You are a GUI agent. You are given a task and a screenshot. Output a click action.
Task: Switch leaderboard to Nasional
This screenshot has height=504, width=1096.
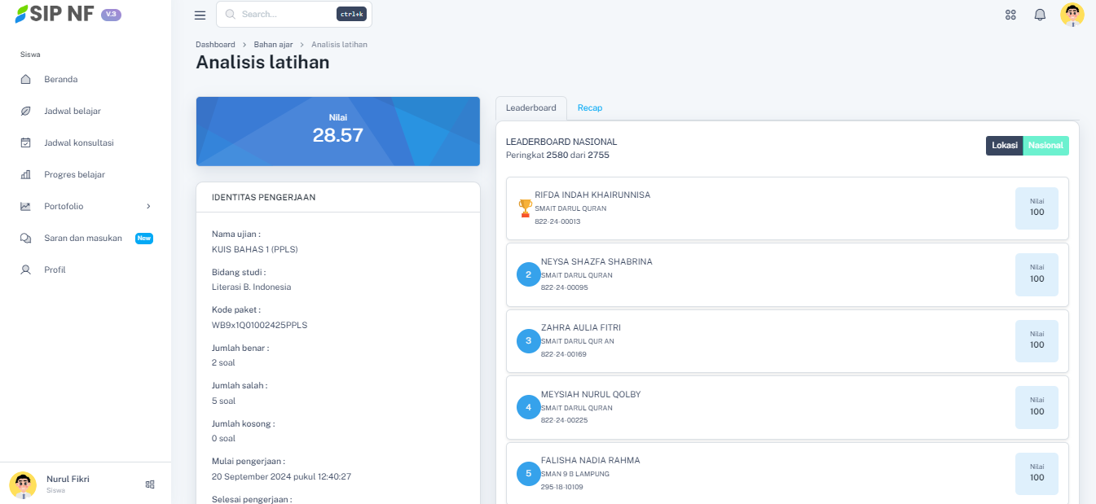[1045, 146]
